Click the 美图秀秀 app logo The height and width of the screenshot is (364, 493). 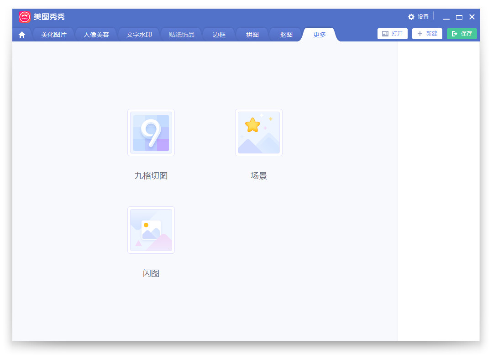[25, 17]
